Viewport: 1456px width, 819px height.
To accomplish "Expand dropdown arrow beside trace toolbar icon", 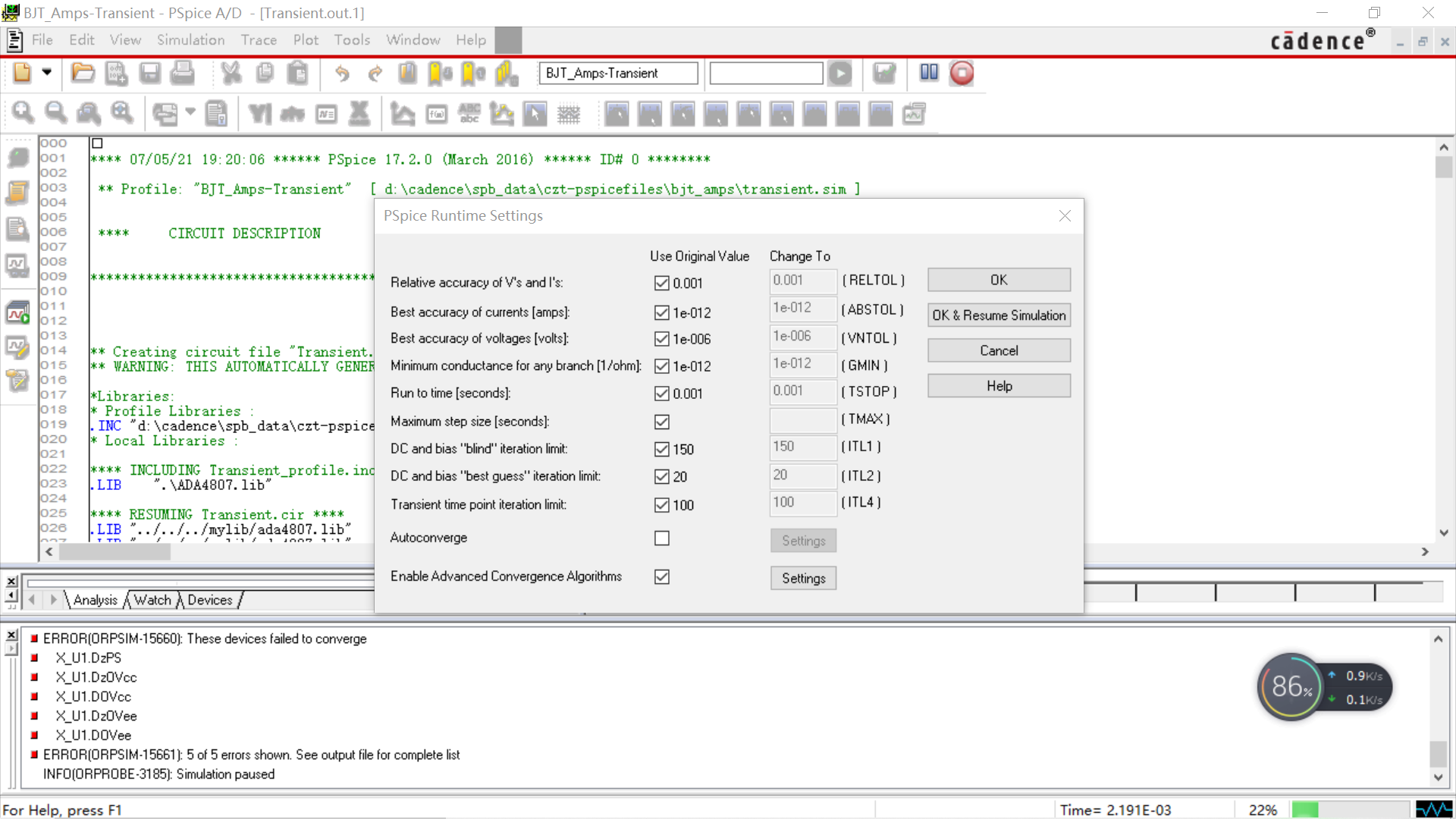I will click(190, 112).
